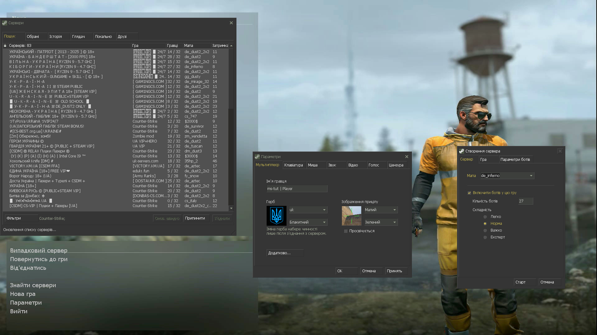
Task: Switch to Глядач tab
Action: [82, 37]
